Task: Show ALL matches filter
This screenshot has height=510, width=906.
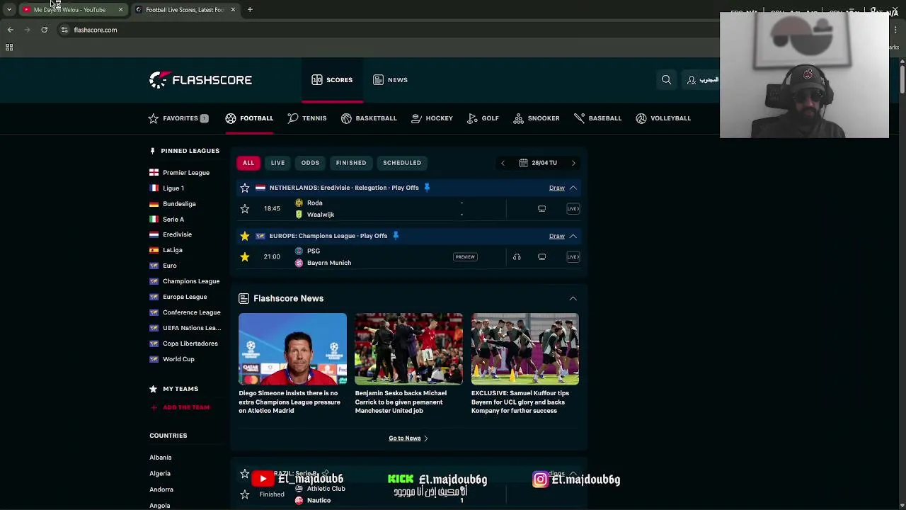Action: [248, 163]
